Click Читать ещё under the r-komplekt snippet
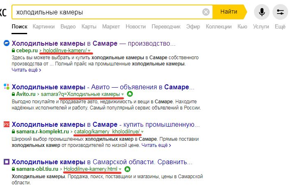The height and width of the screenshot is (193, 291). point(156,145)
